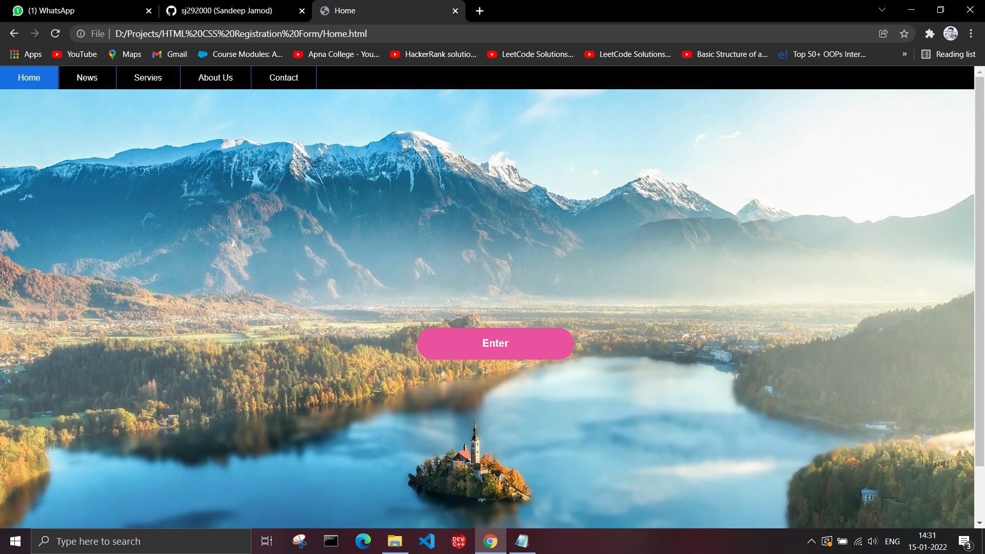Open the Apps bookmark shortcut
985x554 pixels.
click(x=26, y=54)
